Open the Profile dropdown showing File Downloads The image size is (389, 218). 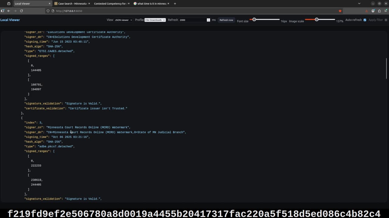pos(155,20)
